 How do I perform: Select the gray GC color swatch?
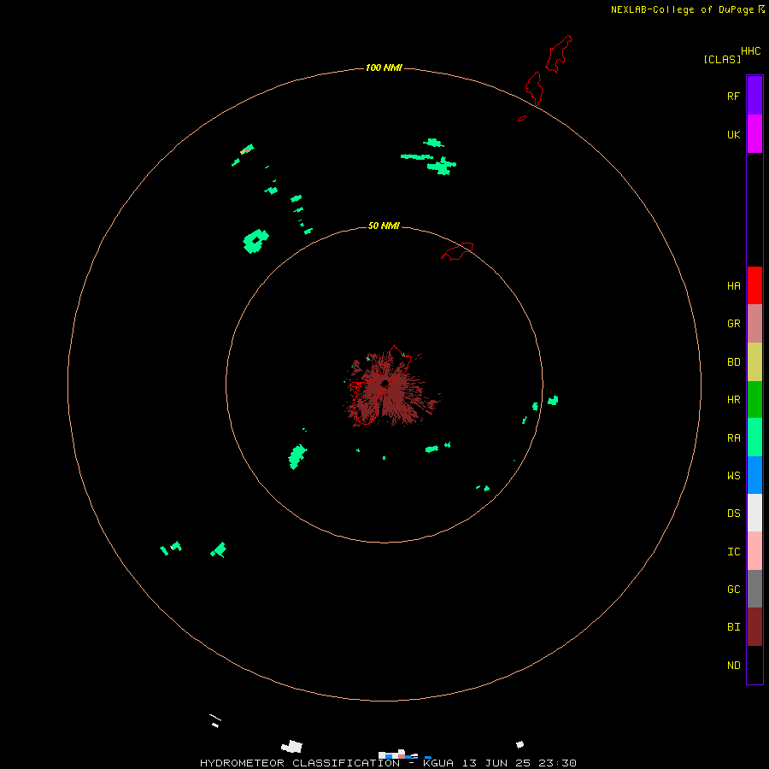click(754, 589)
